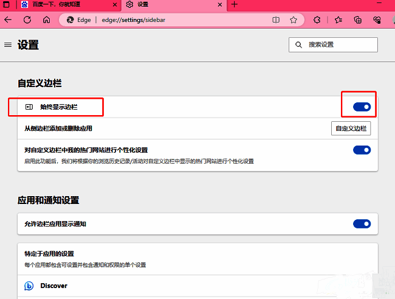Close the 设置 tab

pos(219,4)
